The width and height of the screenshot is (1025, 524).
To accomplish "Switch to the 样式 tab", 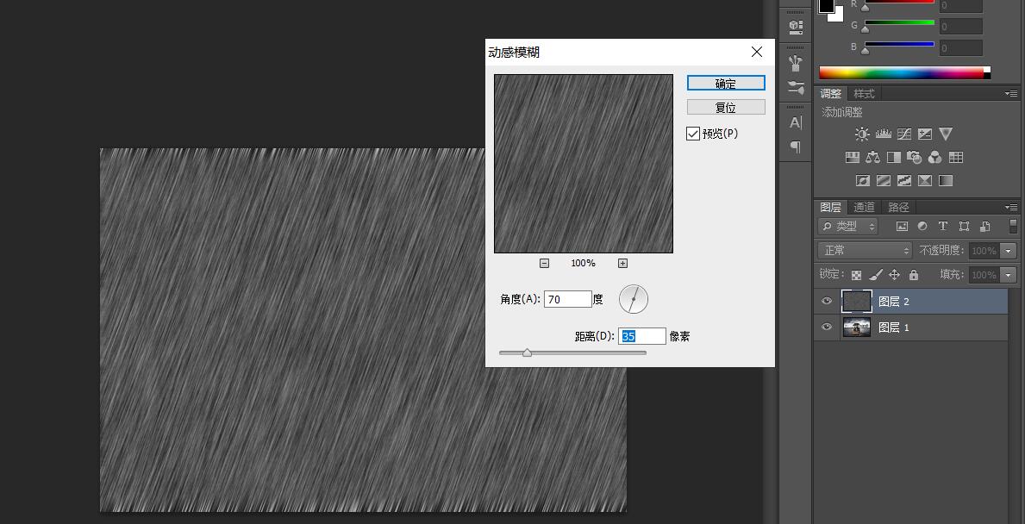I will point(864,93).
